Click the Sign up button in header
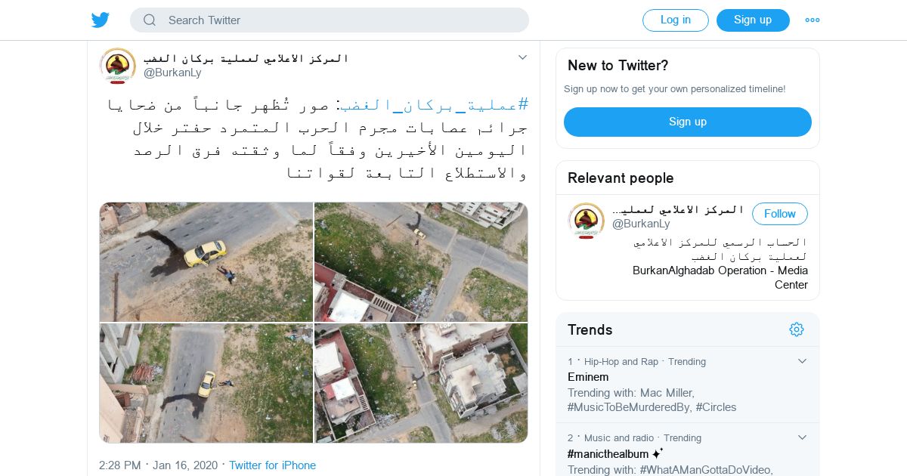Viewport: 907px width, 476px height. coord(753,20)
